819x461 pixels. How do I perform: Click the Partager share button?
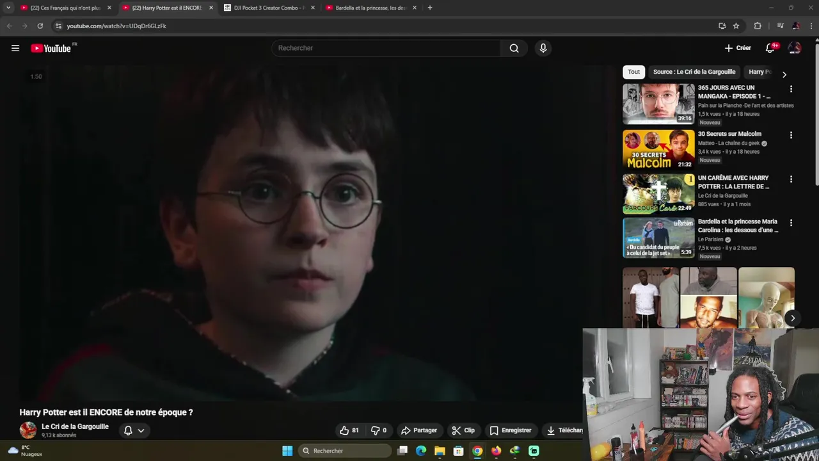(419, 430)
